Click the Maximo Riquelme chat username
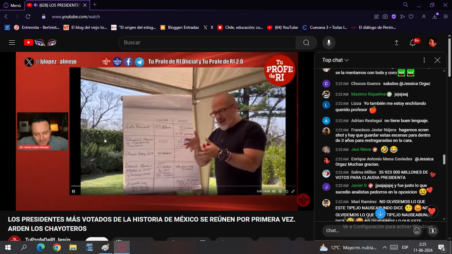This screenshot has height=254, width=452. click(x=368, y=94)
